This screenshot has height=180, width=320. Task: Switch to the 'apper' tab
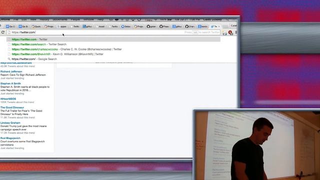point(61,26)
